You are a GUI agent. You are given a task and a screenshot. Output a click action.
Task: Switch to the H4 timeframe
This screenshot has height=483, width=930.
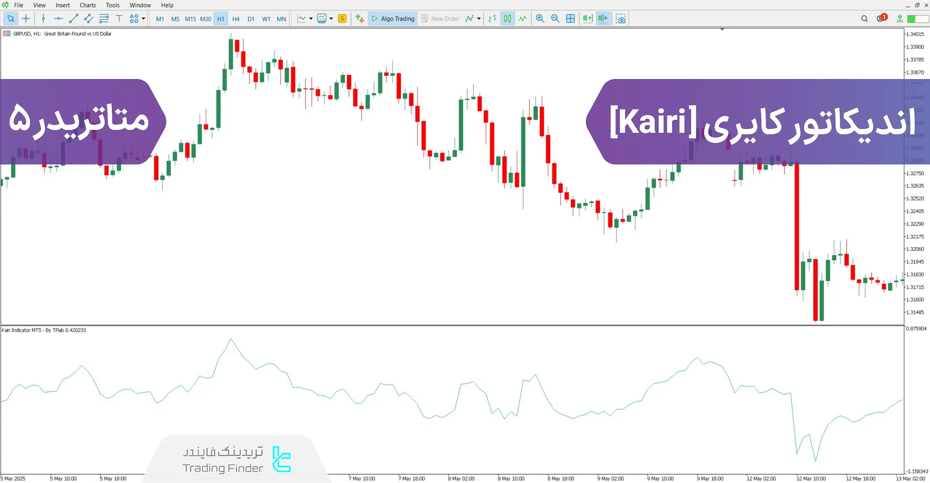click(x=236, y=18)
